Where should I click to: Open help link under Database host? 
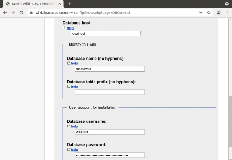(70, 28)
